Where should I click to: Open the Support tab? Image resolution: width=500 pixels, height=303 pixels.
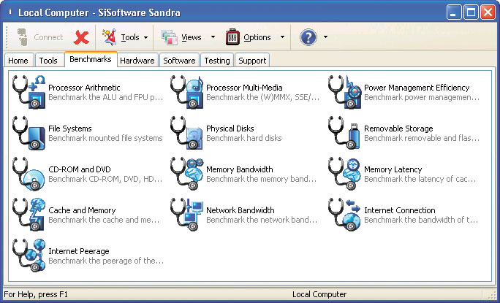tap(252, 60)
